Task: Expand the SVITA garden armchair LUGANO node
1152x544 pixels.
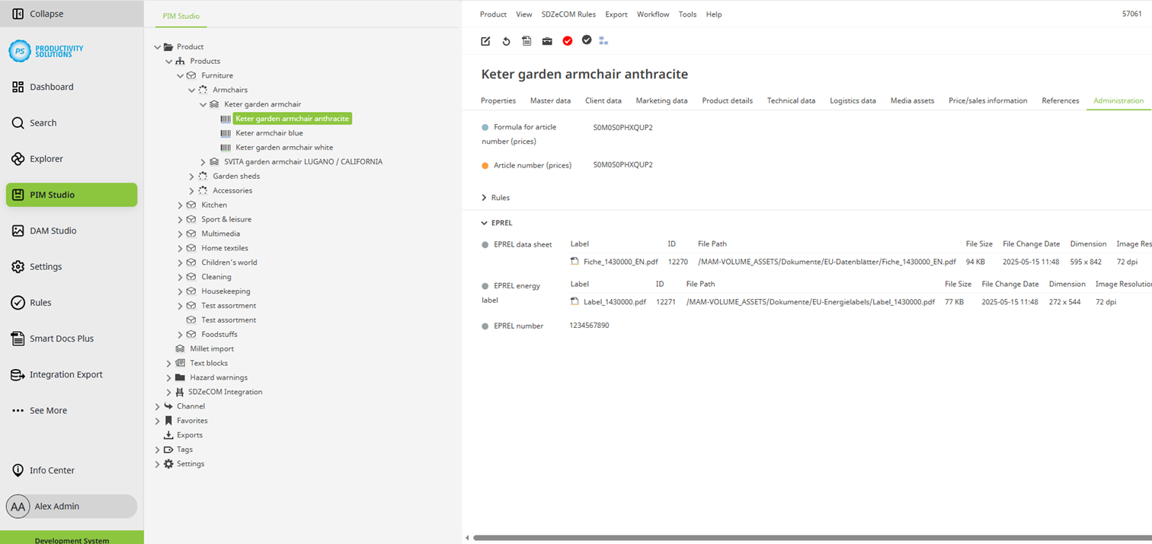Action: pos(203,161)
